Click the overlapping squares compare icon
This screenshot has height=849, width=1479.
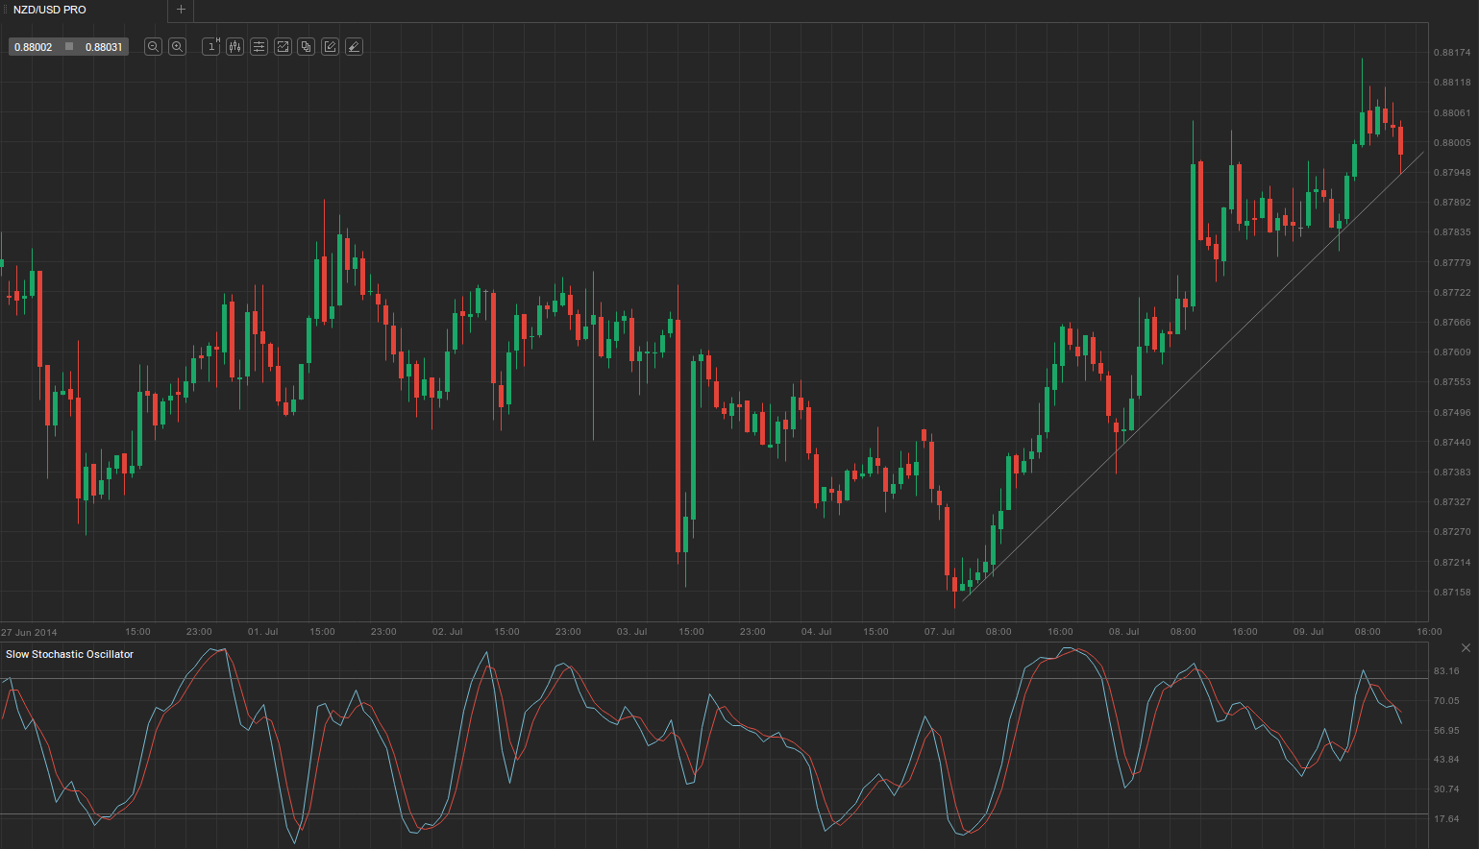[x=306, y=46]
